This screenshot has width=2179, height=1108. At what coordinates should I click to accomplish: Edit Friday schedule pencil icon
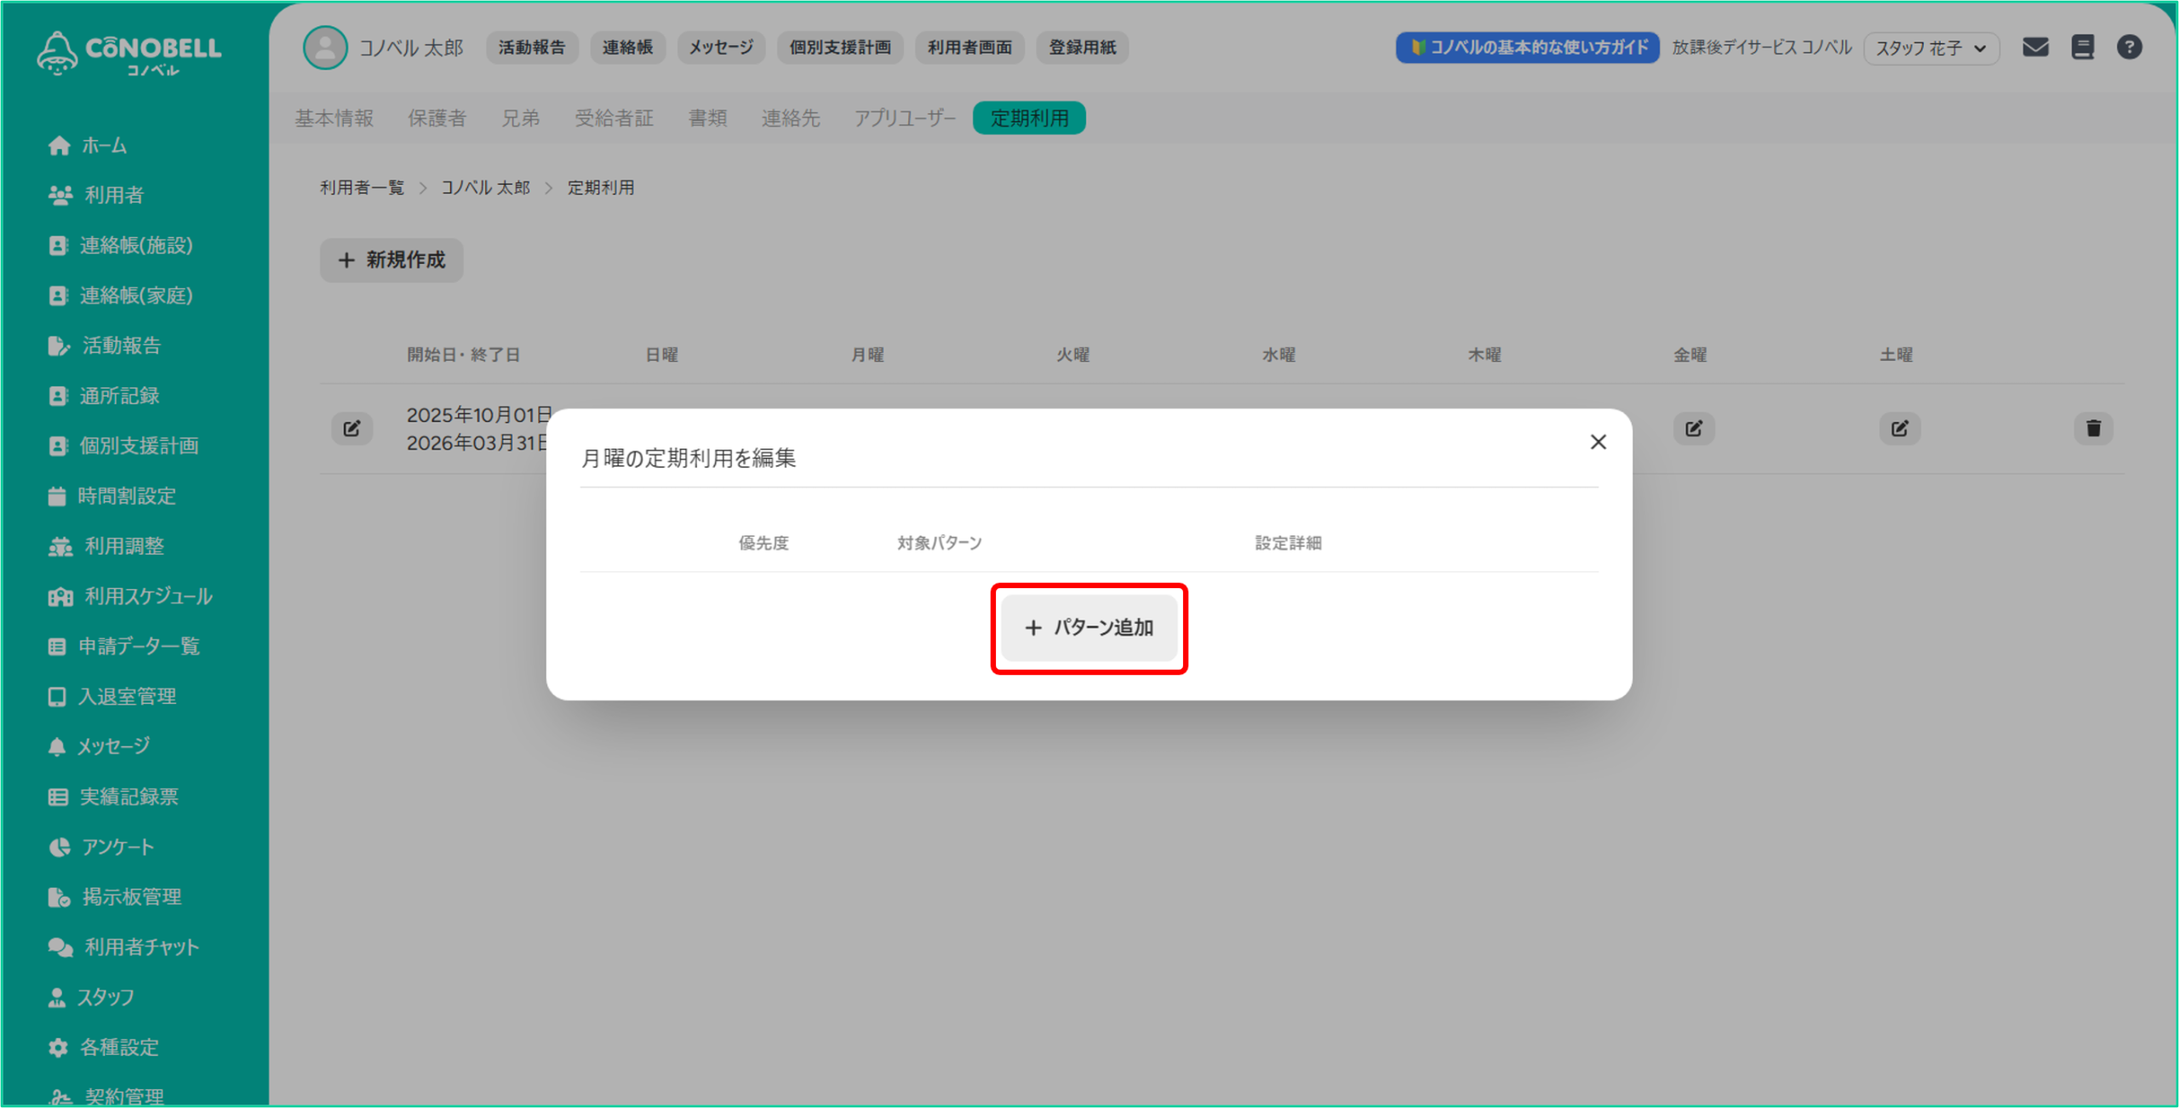pos(1693,428)
